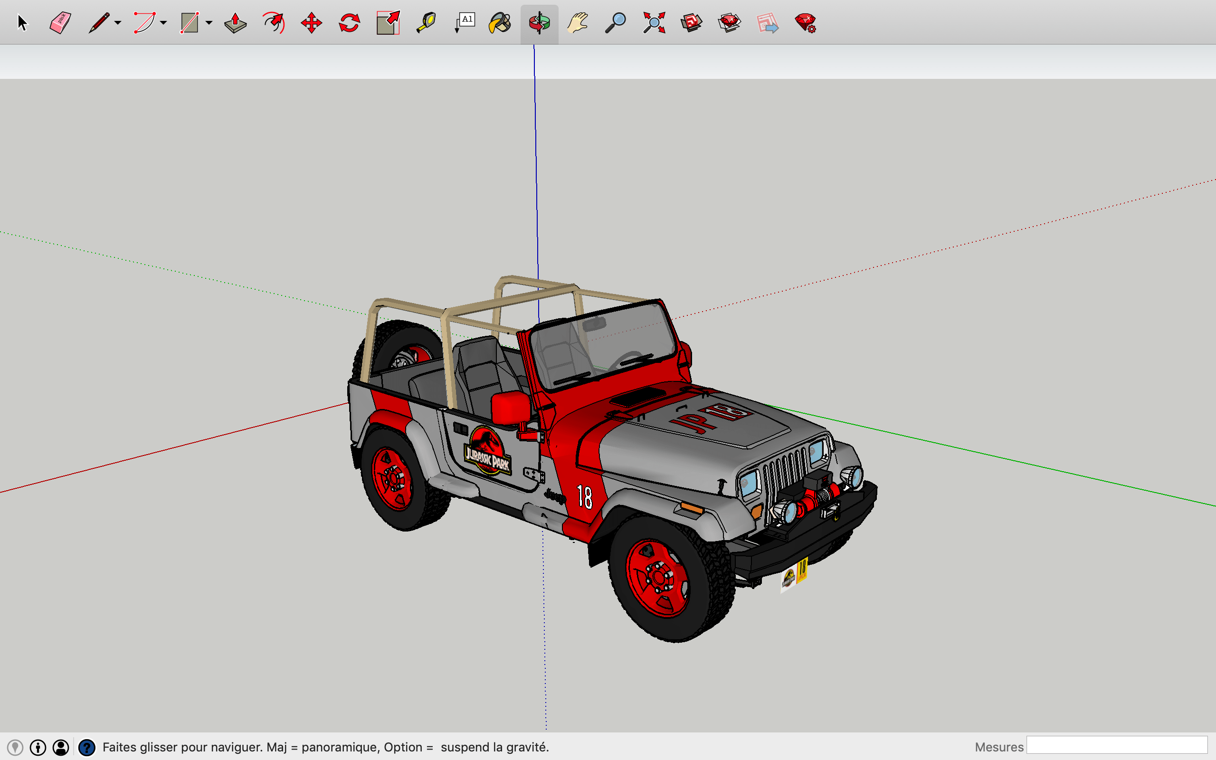Expand the Arc tool dropdown arrow

click(163, 23)
